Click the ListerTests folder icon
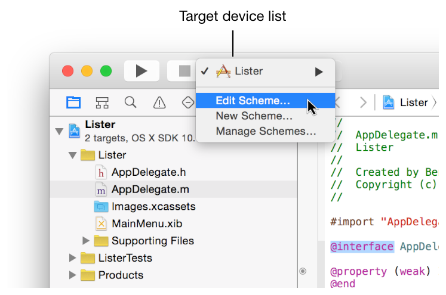 (88, 258)
